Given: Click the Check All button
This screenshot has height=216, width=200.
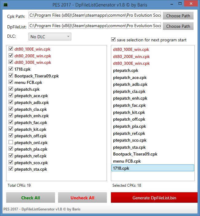Looking at the screenshot, I should (x=31, y=198).
